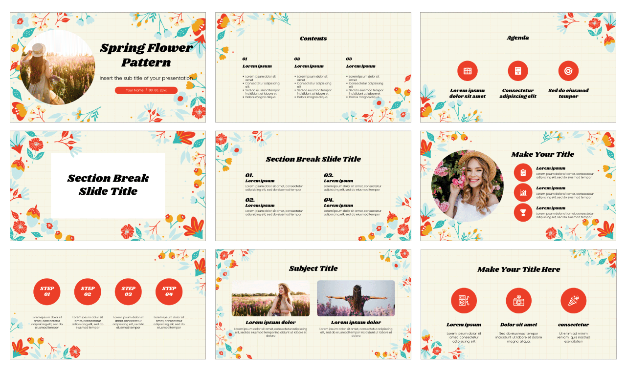Click the "03" number on the Contents slide
Viewport: 626px width, 371px height.
[x=349, y=59]
